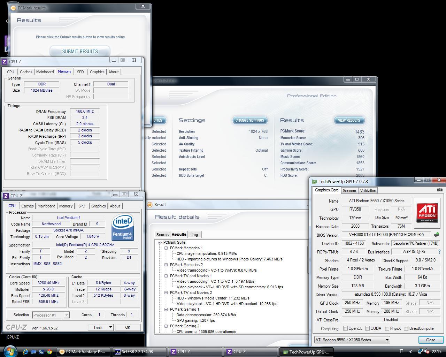Collapse PCMark TV and Movies 1 node
The height and width of the screenshot is (357, 446).
point(166,276)
